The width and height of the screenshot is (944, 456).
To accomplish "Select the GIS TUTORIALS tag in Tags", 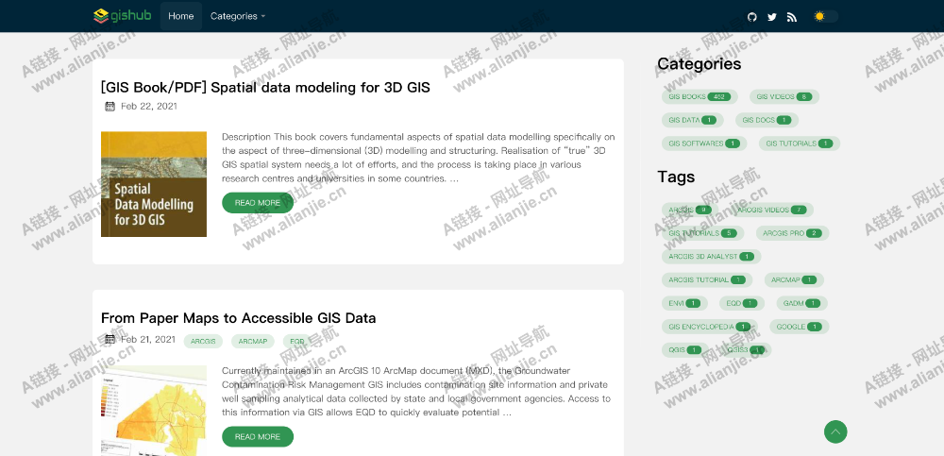I will (x=702, y=233).
